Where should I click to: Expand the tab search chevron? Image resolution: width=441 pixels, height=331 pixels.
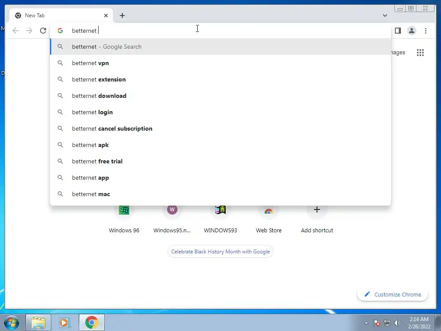385,16
